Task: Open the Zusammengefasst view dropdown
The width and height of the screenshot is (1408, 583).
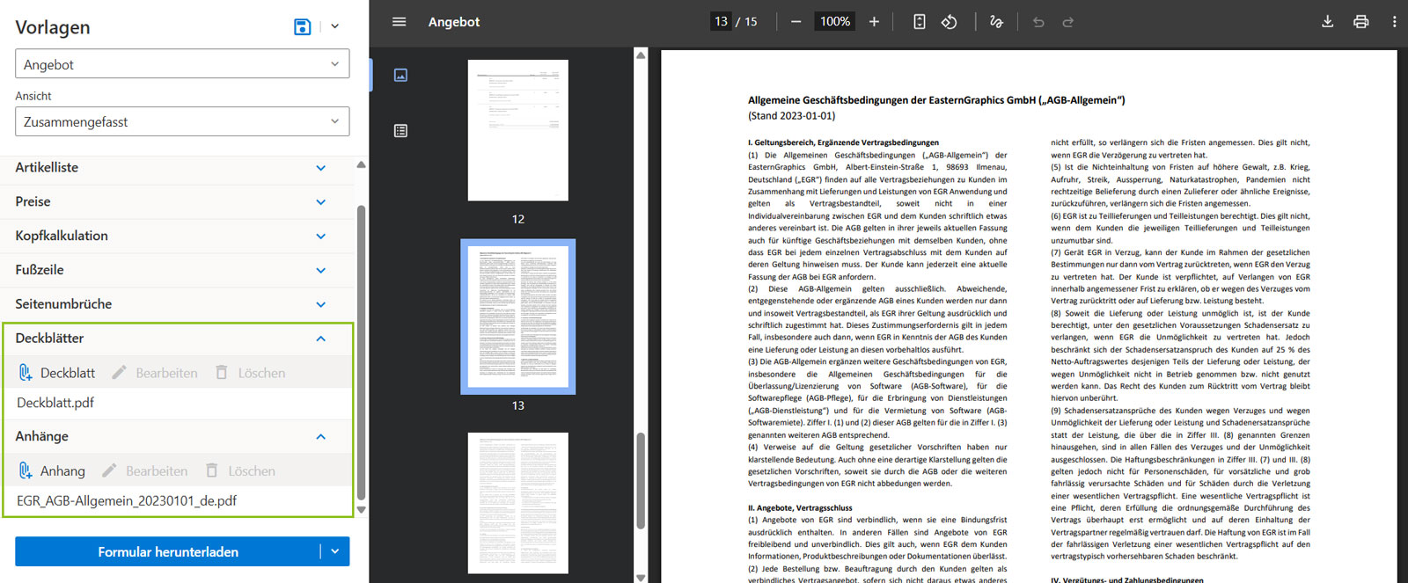Action: (x=182, y=121)
